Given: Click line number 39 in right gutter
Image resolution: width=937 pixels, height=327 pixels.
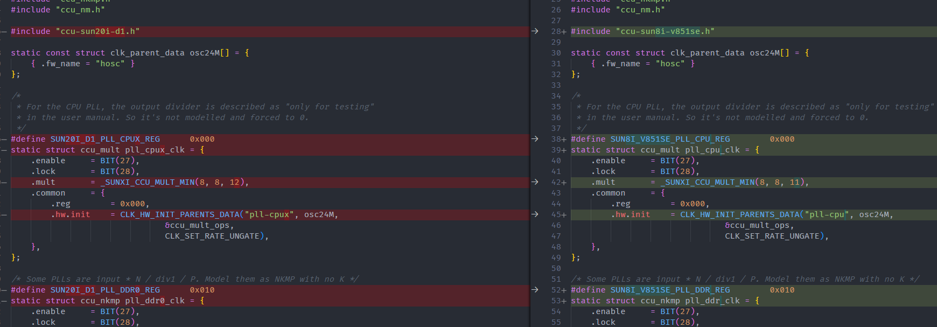Looking at the screenshot, I should click(556, 150).
